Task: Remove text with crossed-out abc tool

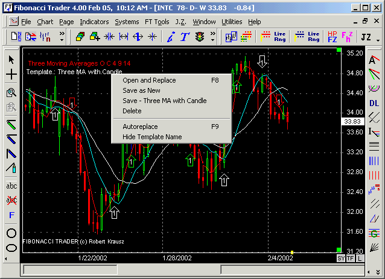Action: point(11,200)
